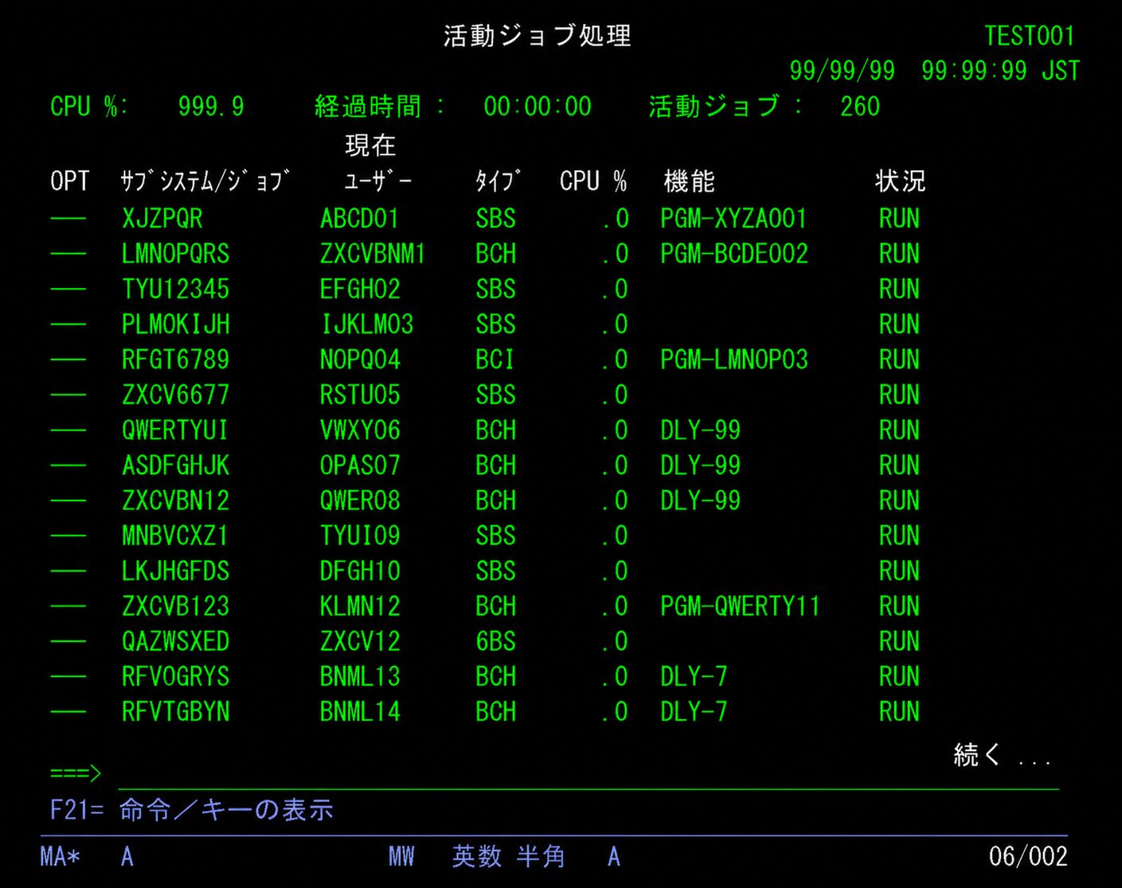Viewport: 1122px width, 888px height.
Task: Select job name LMNOPQRS
Action: 176,254
